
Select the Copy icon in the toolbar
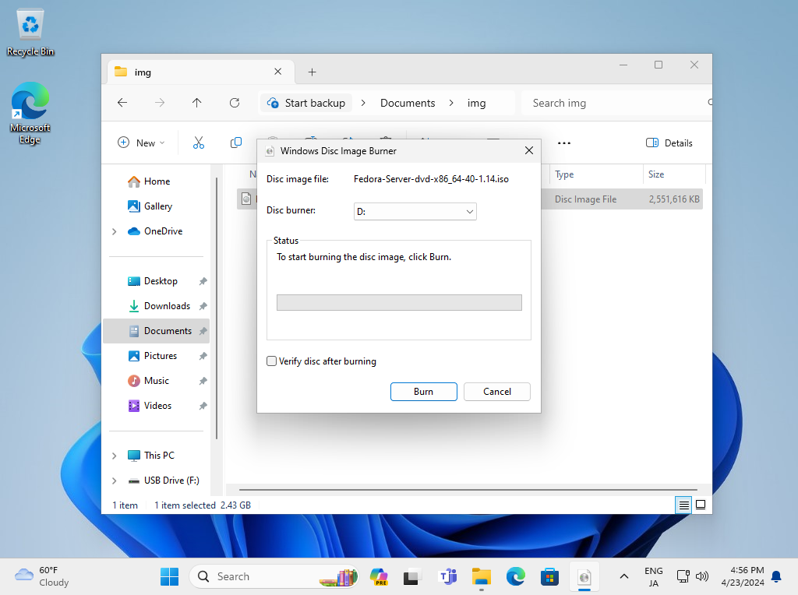point(235,143)
